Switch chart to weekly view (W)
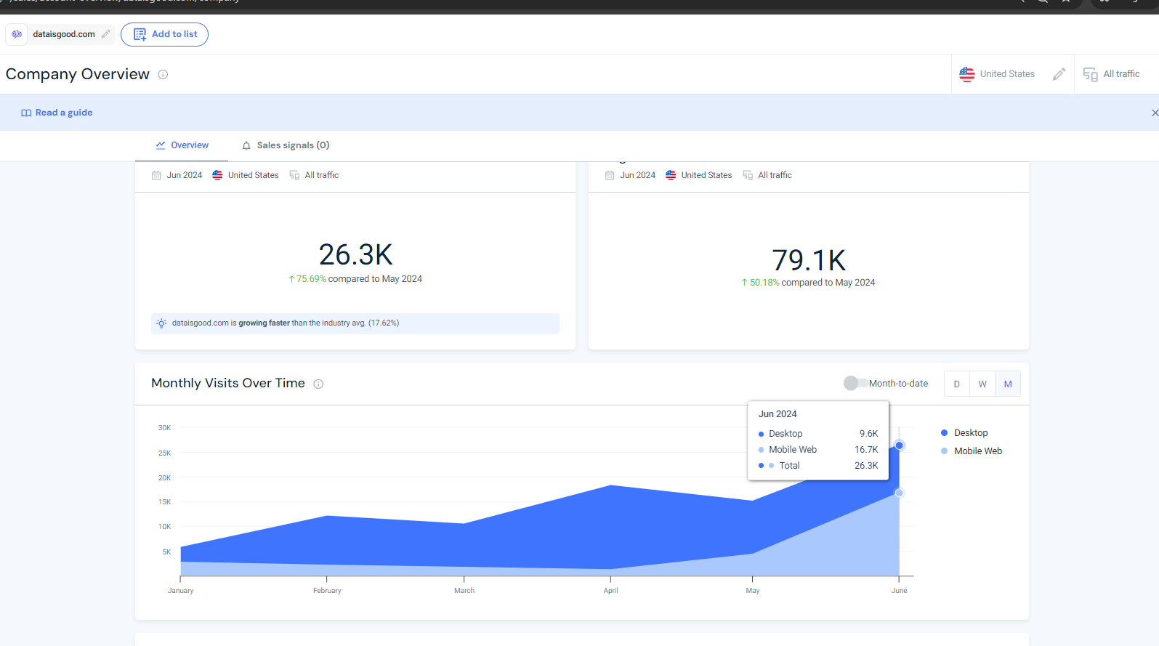This screenshot has height=646, width=1159. click(982, 384)
